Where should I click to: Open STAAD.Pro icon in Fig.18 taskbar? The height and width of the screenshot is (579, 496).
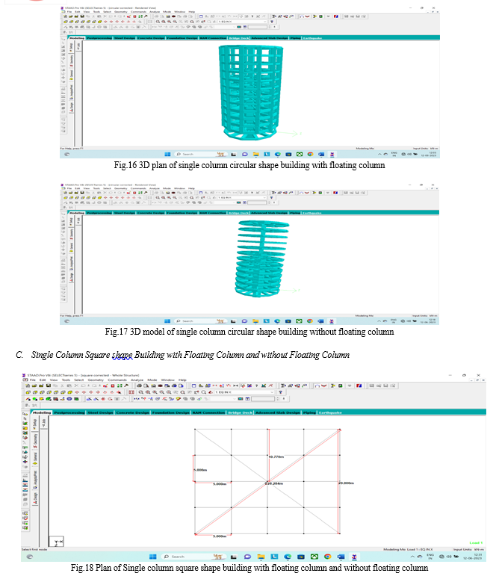[354, 557]
